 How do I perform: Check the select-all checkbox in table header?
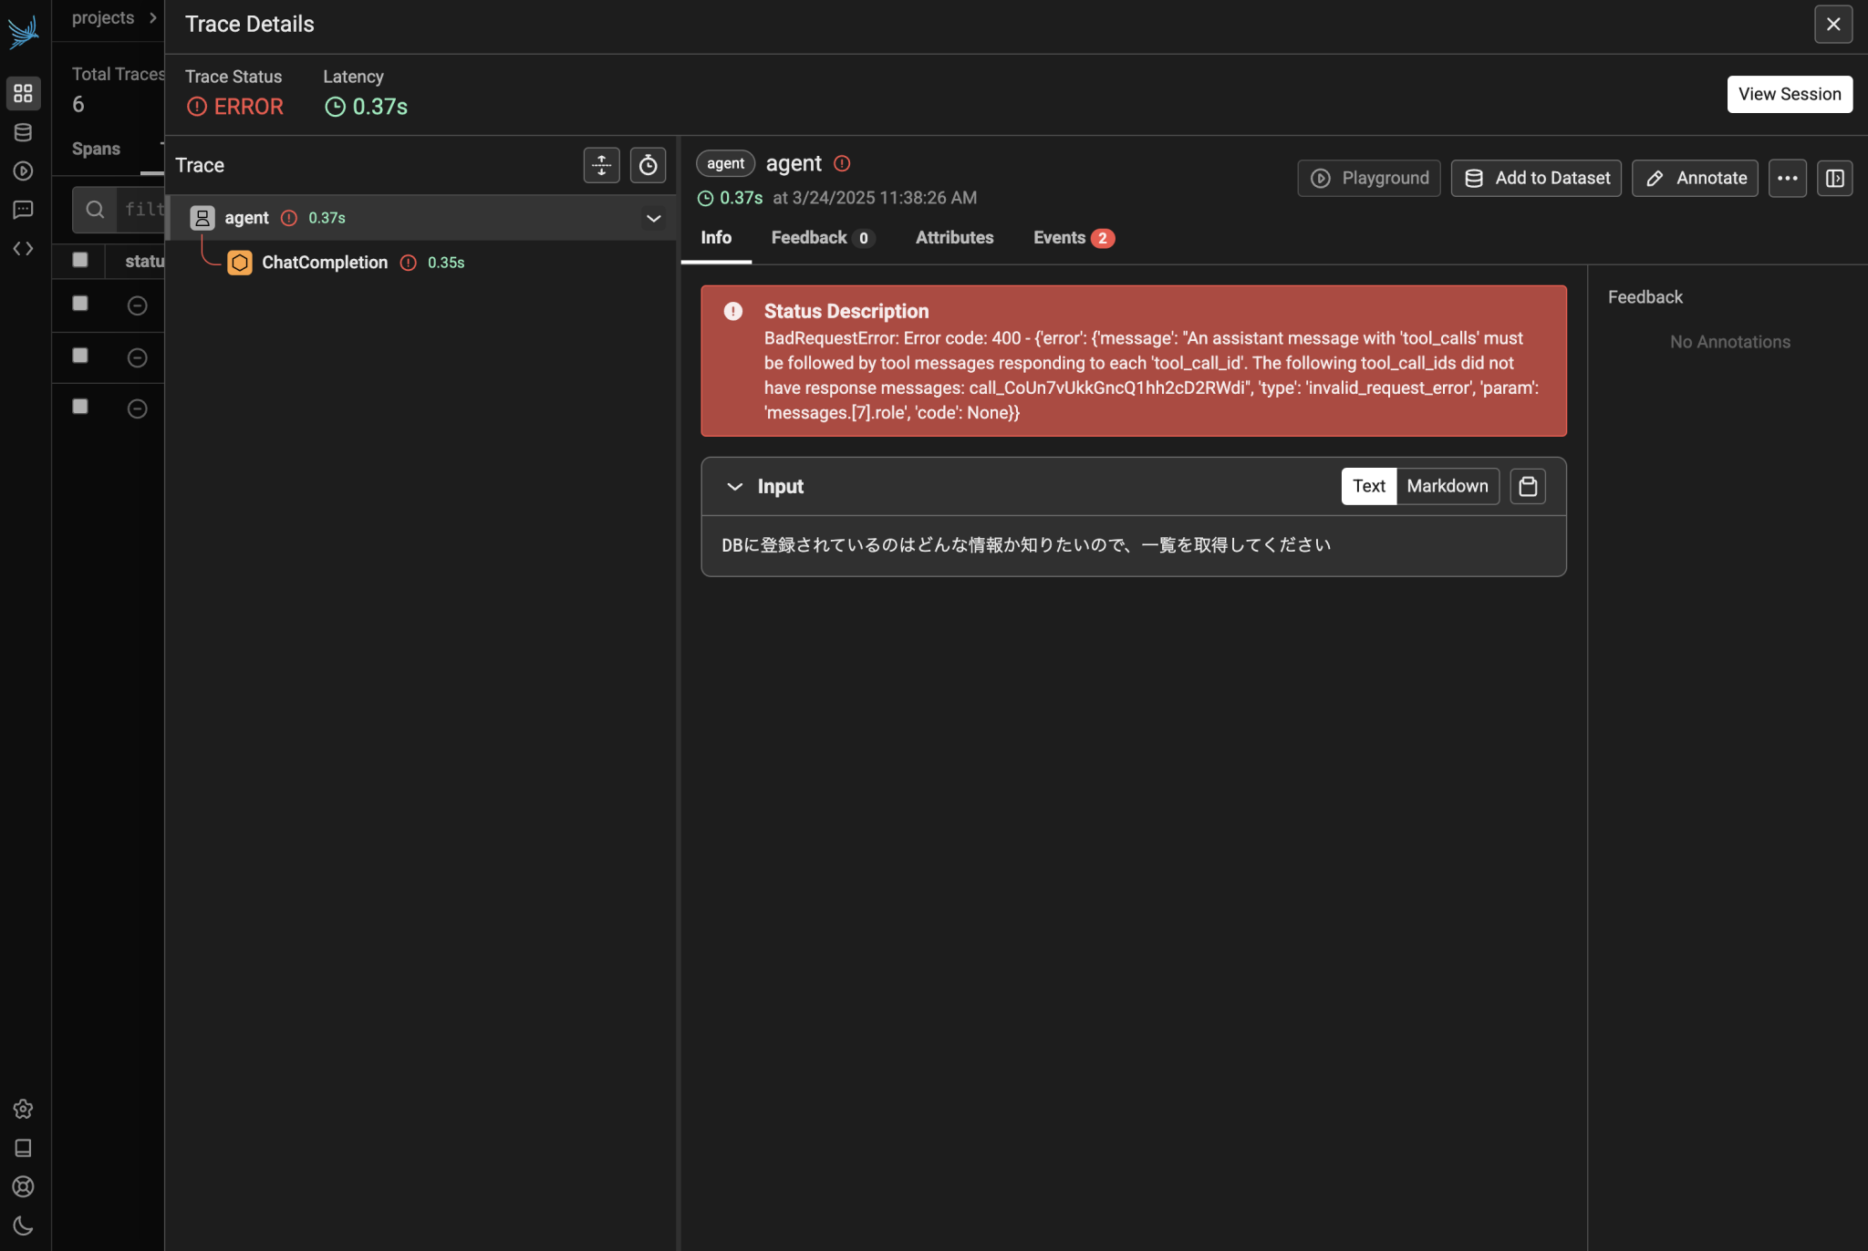80,260
